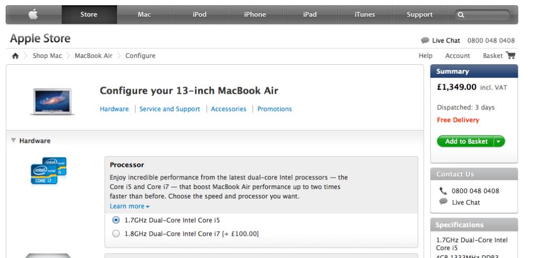
Task: Click the Add to Basket button
Action: [466, 142]
